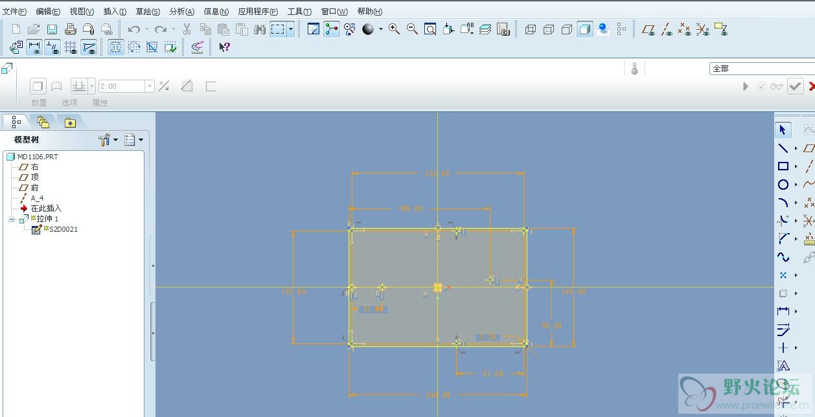Click the Zoom In magnifier icon
This screenshot has width=815, height=417.
[394, 29]
